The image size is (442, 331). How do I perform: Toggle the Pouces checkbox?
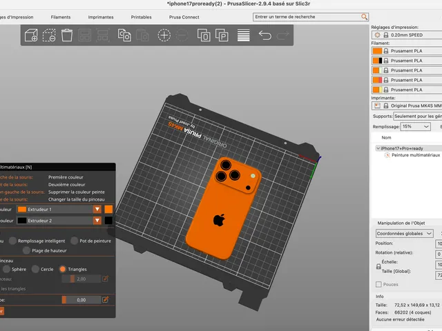(x=378, y=284)
